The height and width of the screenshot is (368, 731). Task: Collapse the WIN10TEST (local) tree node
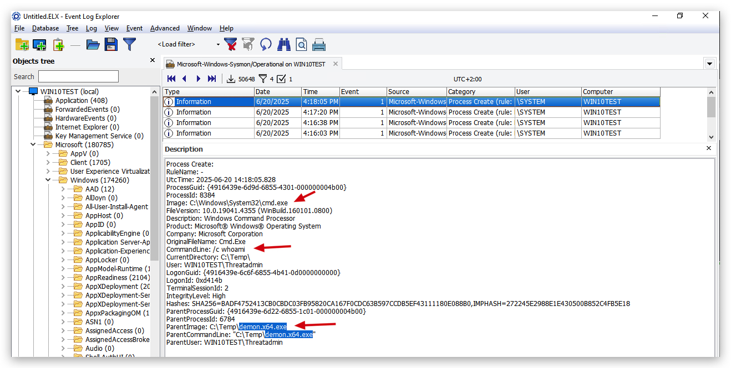point(19,91)
